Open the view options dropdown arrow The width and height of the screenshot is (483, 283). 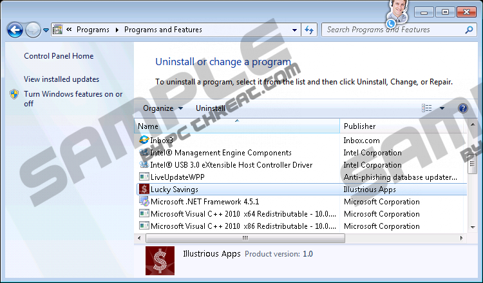tap(442, 108)
